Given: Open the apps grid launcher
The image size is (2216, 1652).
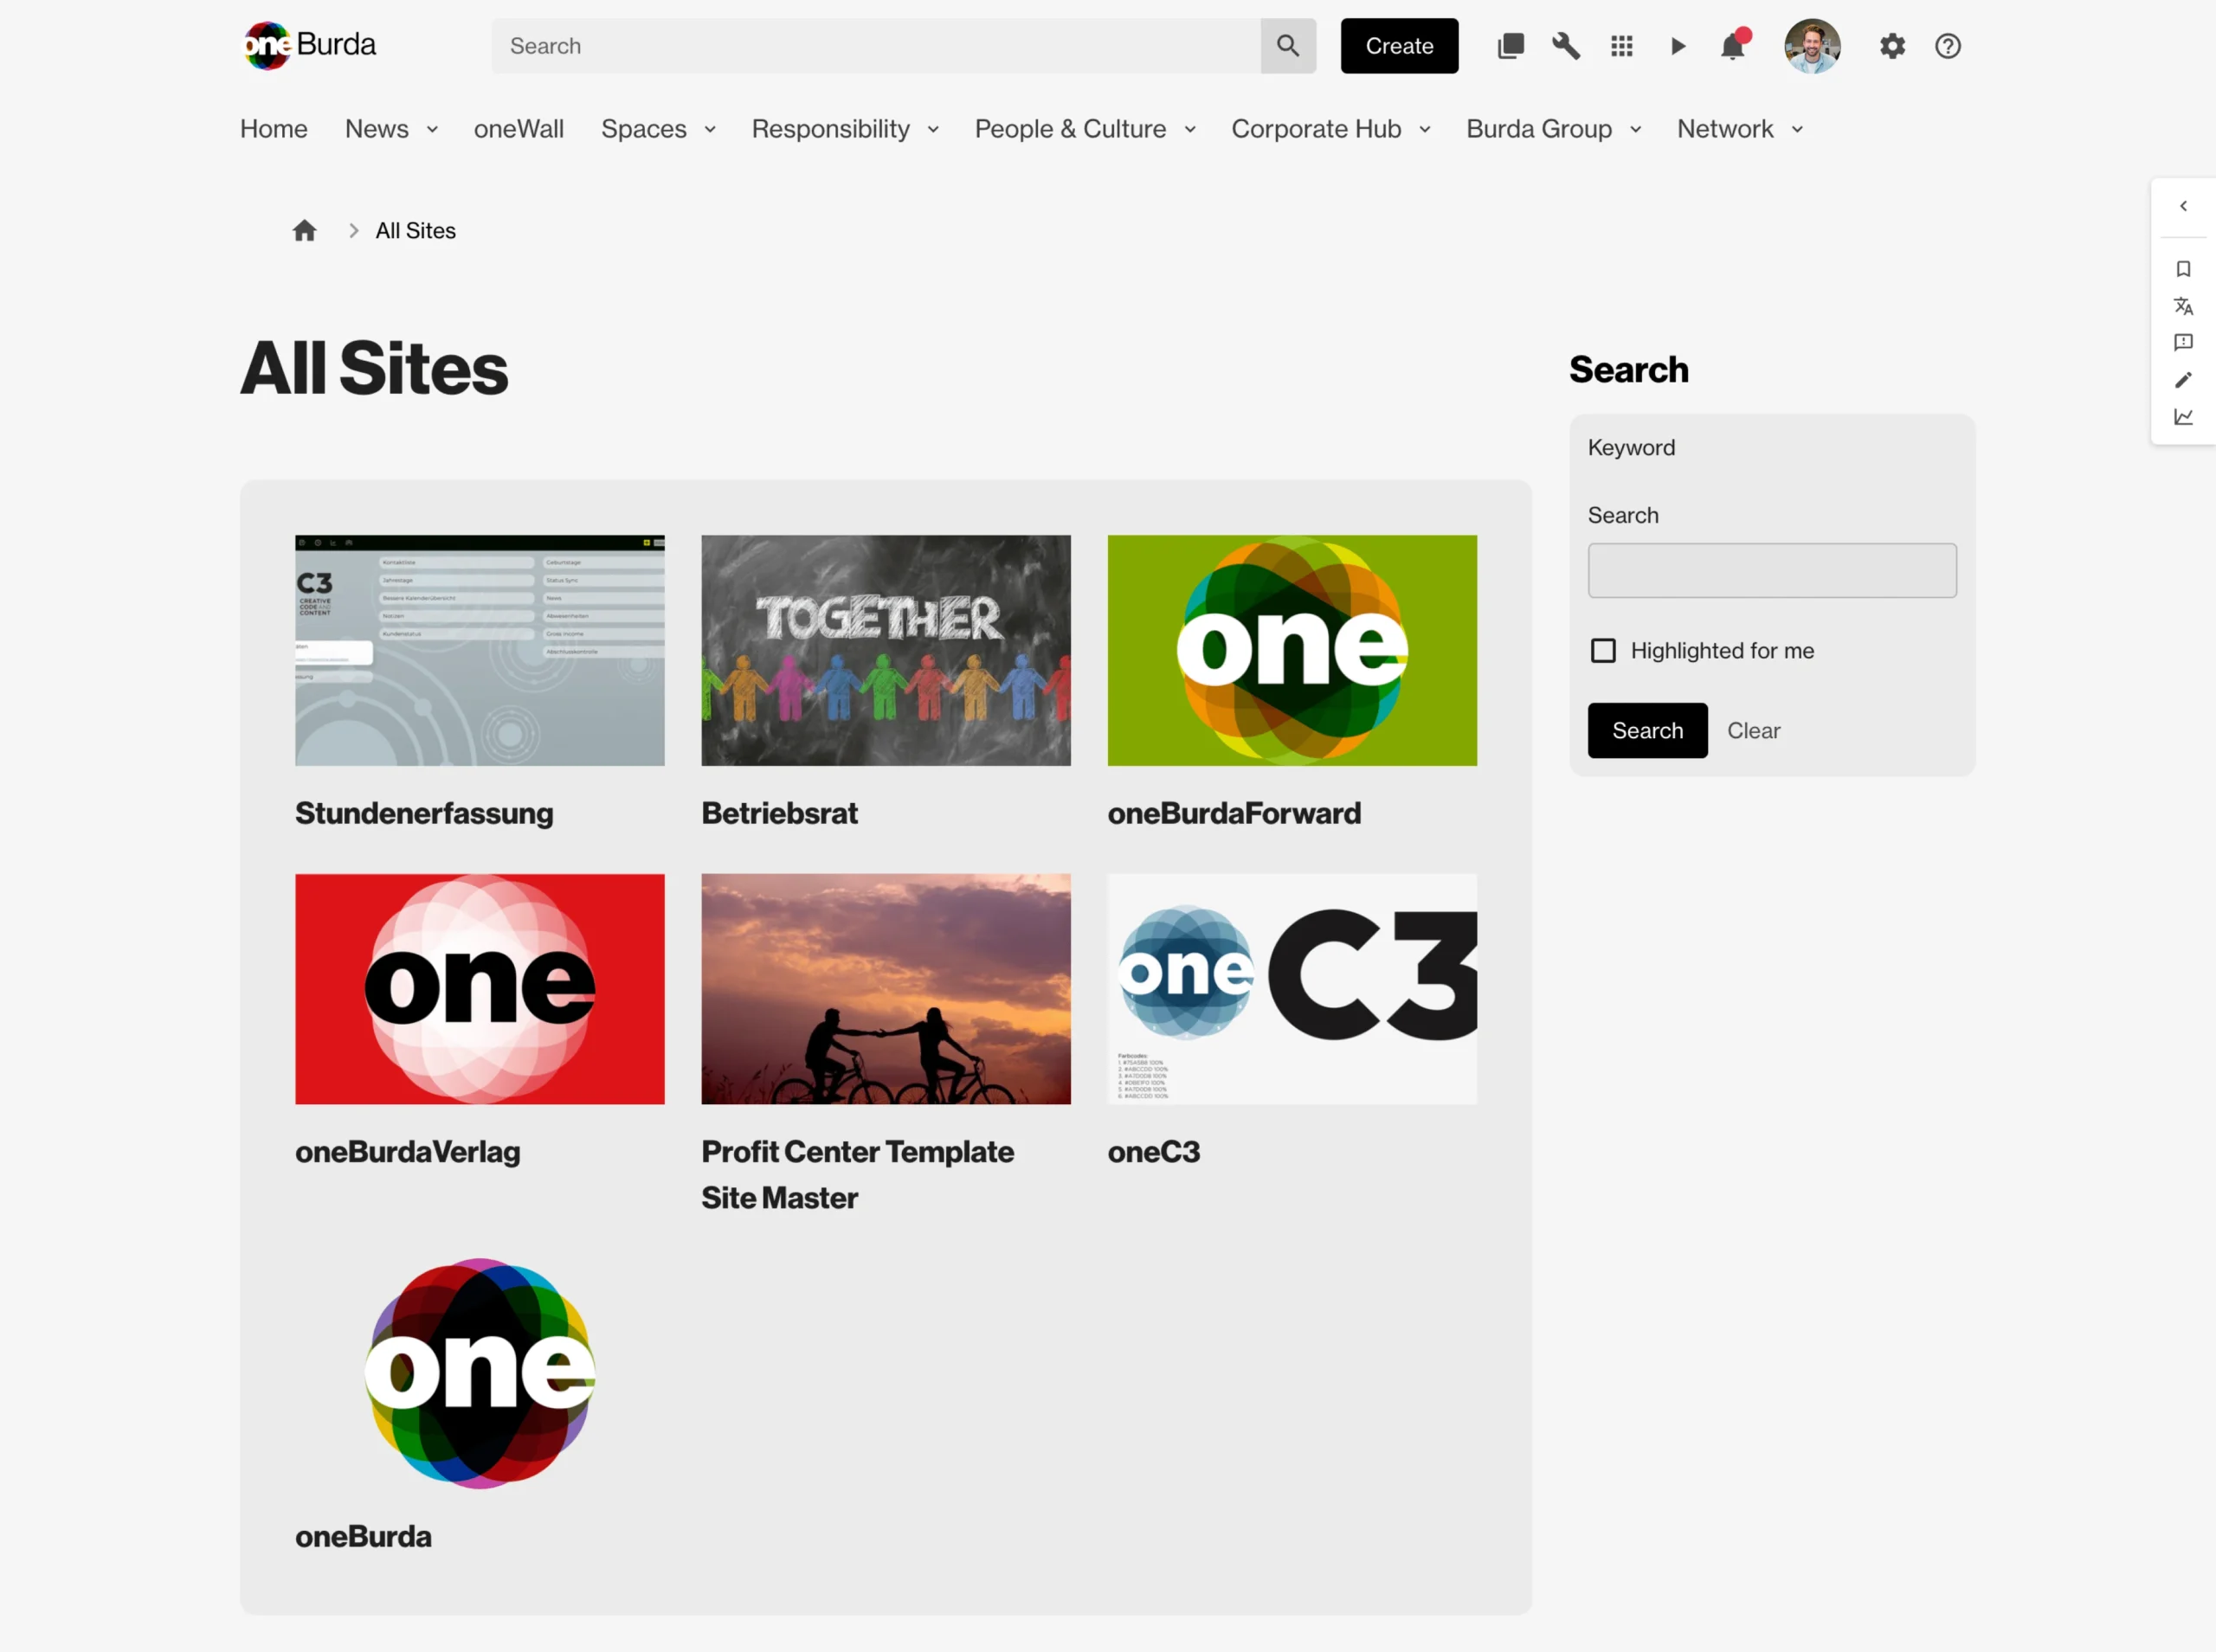Looking at the screenshot, I should [x=1622, y=46].
